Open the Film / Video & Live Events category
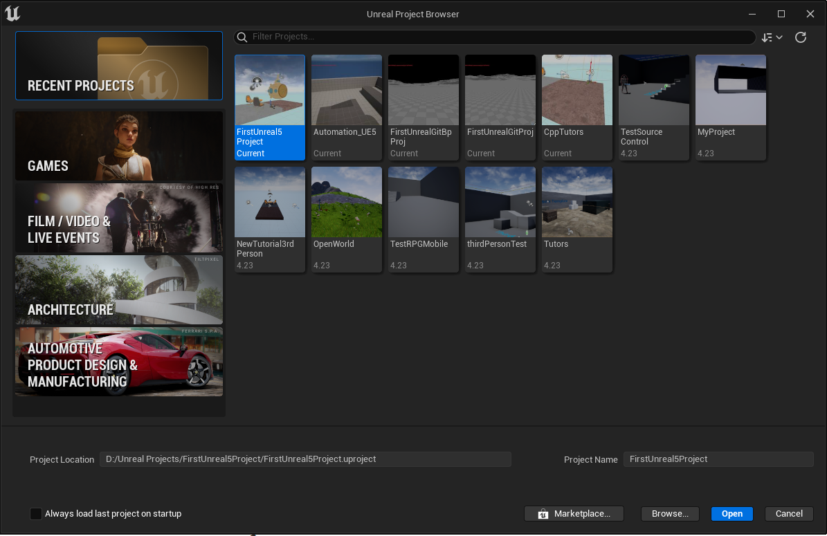This screenshot has width=827, height=536. (119, 218)
